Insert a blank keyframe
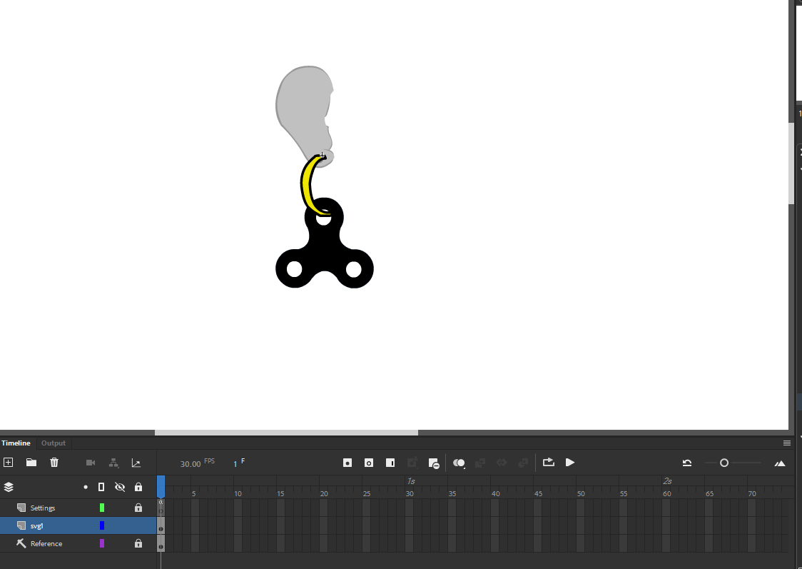 [x=369, y=463]
